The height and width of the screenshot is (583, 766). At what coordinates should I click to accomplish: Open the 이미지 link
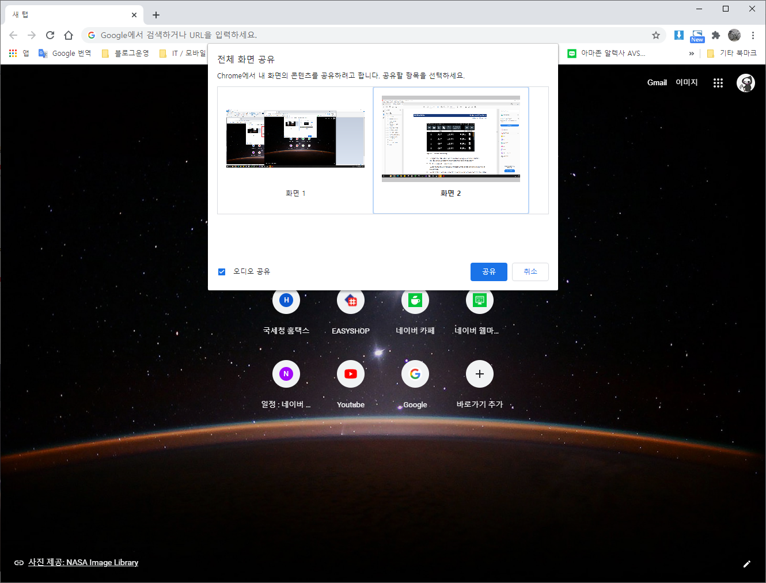tap(687, 83)
